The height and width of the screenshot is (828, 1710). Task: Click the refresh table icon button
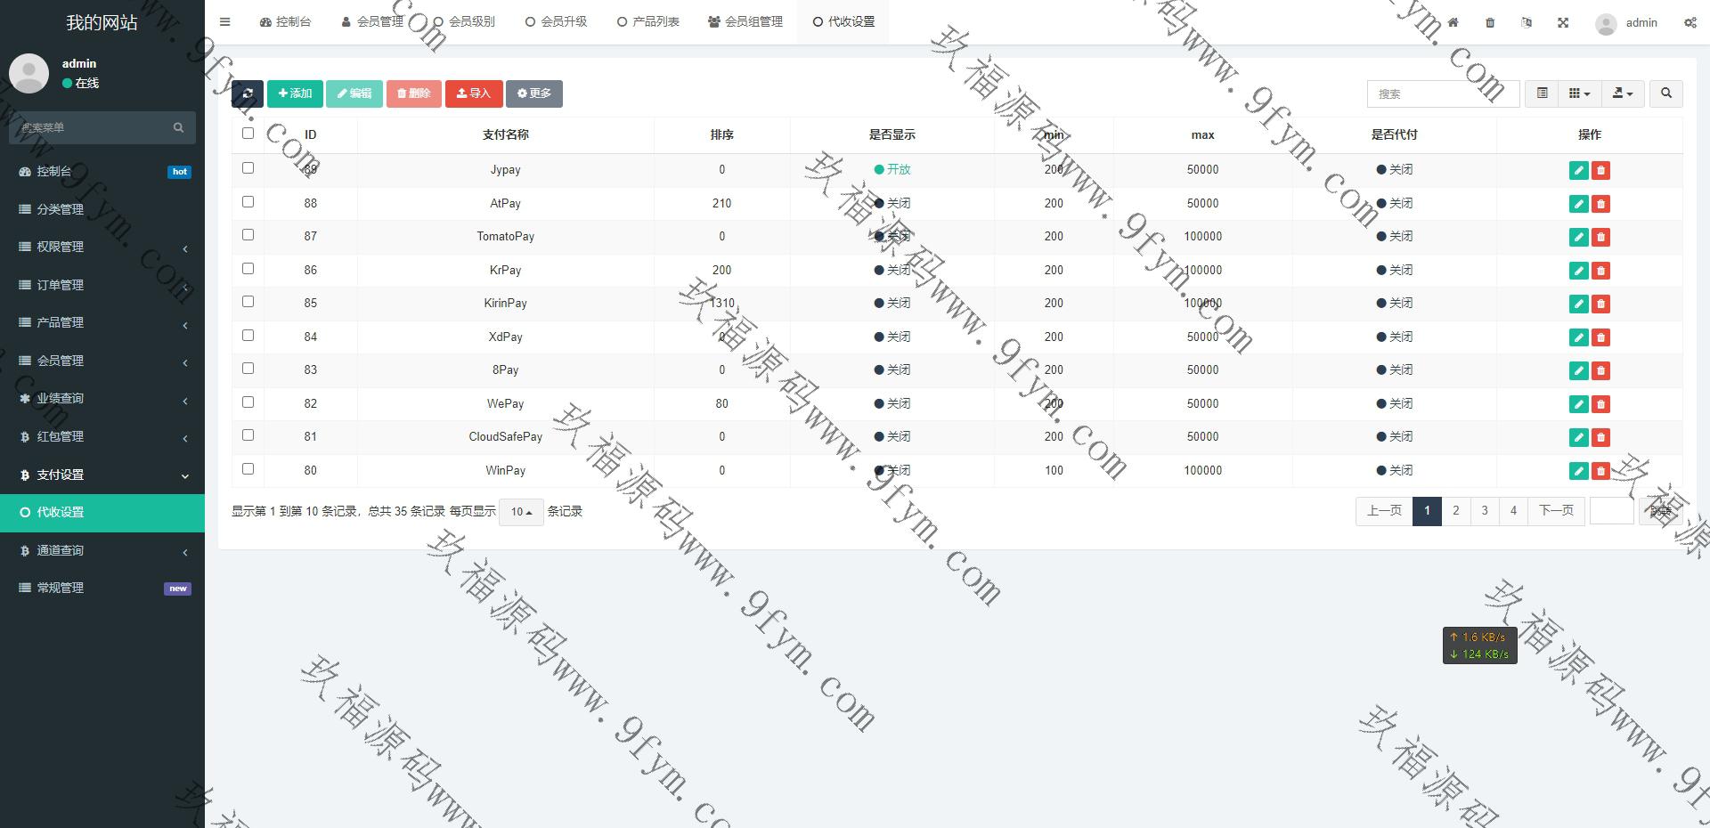(247, 93)
